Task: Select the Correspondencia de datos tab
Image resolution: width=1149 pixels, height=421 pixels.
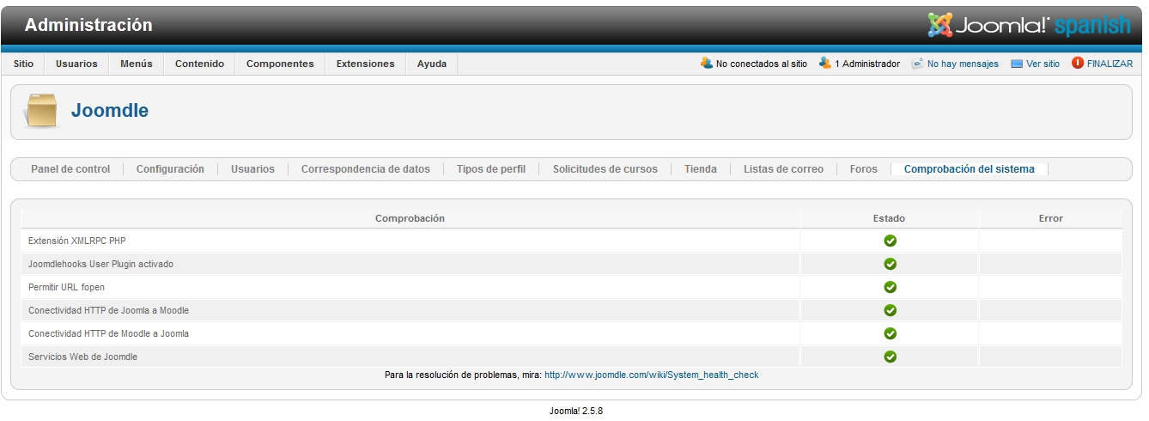Action: pyautogui.click(x=365, y=169)
